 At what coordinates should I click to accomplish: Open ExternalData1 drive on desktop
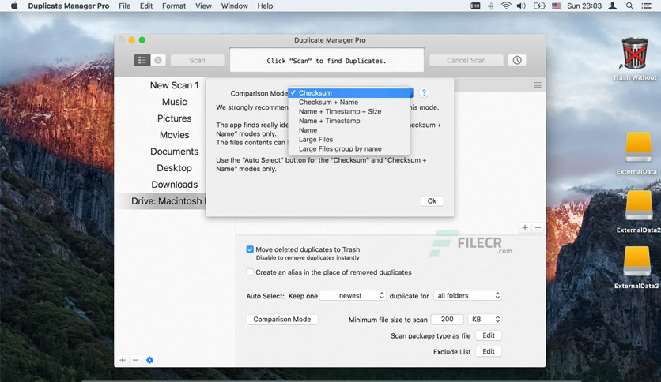[638, 153]
